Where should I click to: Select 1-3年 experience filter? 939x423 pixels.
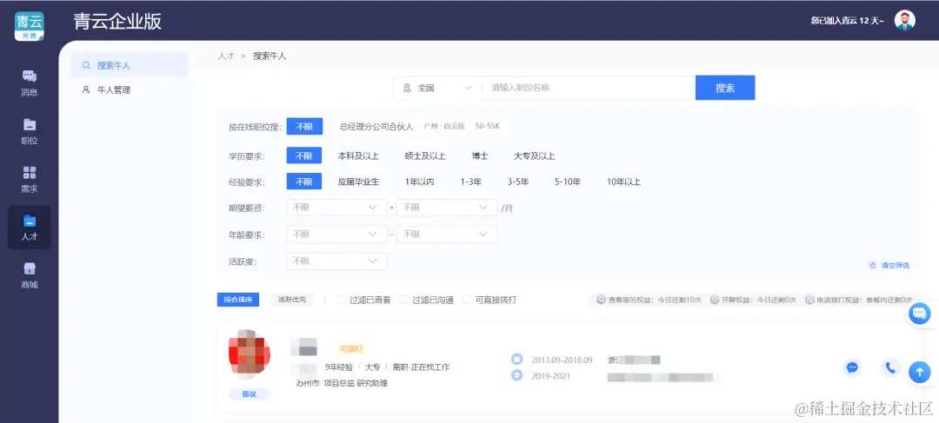(470, 182)
